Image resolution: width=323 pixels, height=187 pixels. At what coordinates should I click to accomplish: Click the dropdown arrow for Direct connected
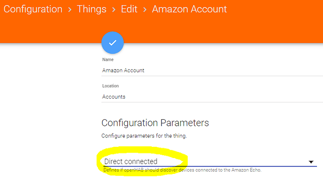point(311,162)
